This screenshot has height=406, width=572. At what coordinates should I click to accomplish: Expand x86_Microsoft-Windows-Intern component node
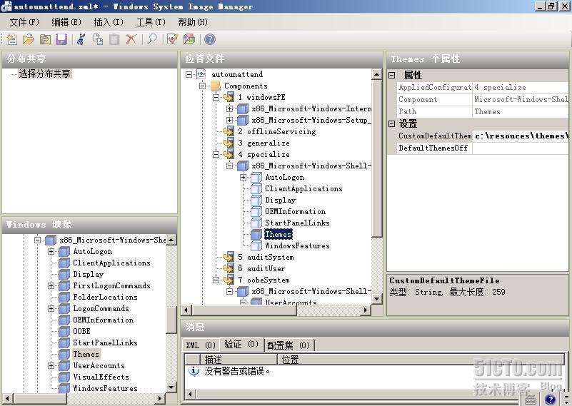tap(229, 108)
